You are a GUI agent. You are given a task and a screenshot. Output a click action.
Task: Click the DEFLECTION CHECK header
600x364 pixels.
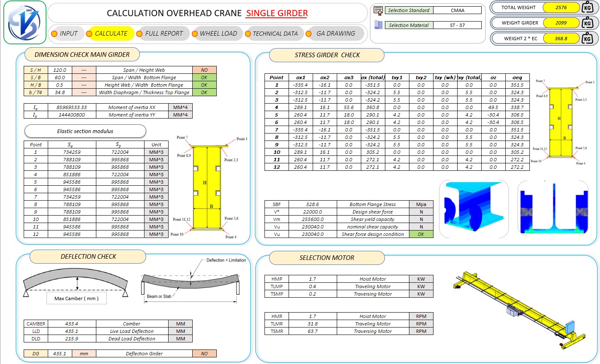point(88,257)
